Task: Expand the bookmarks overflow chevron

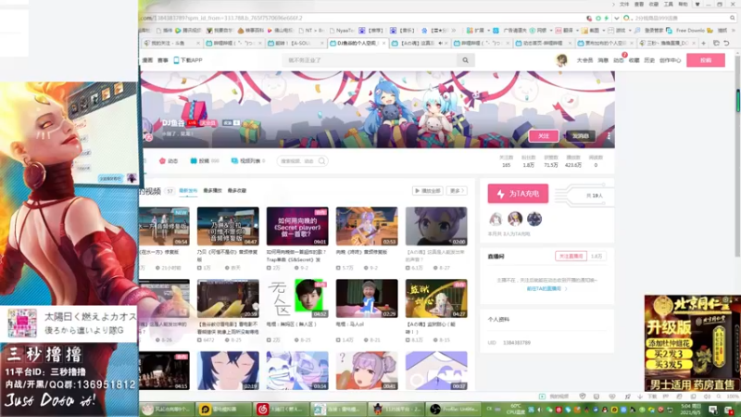Action: pos(454,31)
